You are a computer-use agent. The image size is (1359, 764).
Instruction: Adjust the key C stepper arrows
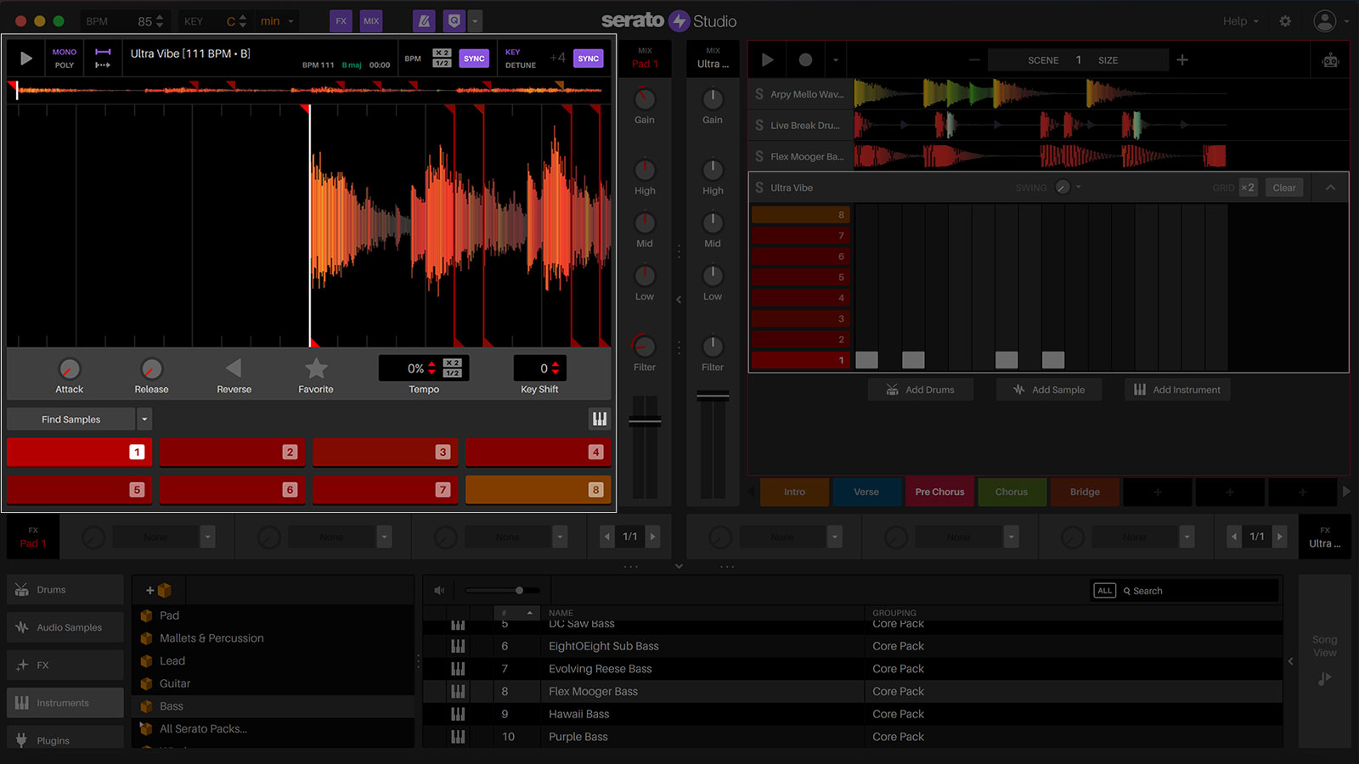243,21
